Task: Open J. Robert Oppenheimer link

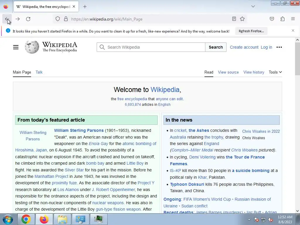Action: 113,190
